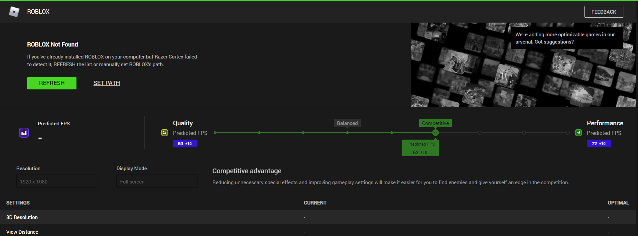The image size is (638, 236).
Task: Click the green REFRESH button
Action: click(x=52, y=83)
